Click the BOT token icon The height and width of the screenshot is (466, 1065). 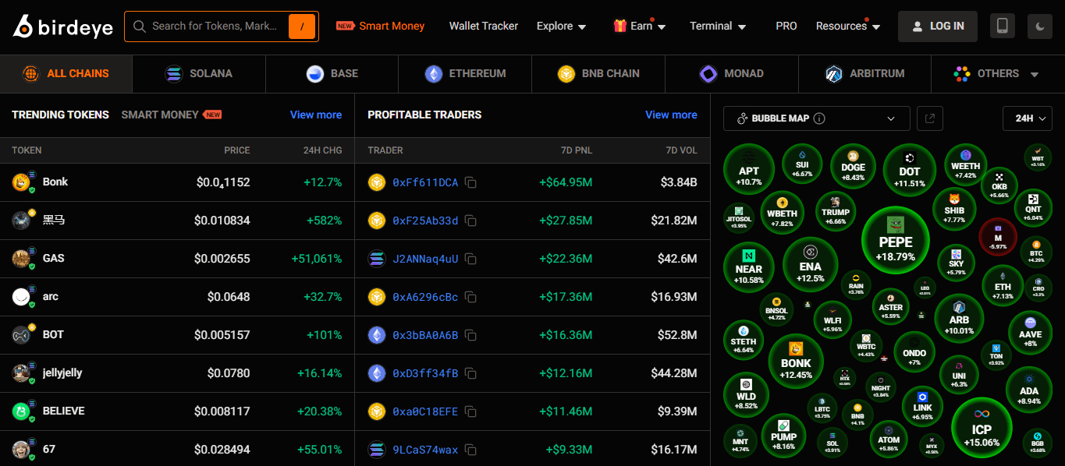[21, 335]
